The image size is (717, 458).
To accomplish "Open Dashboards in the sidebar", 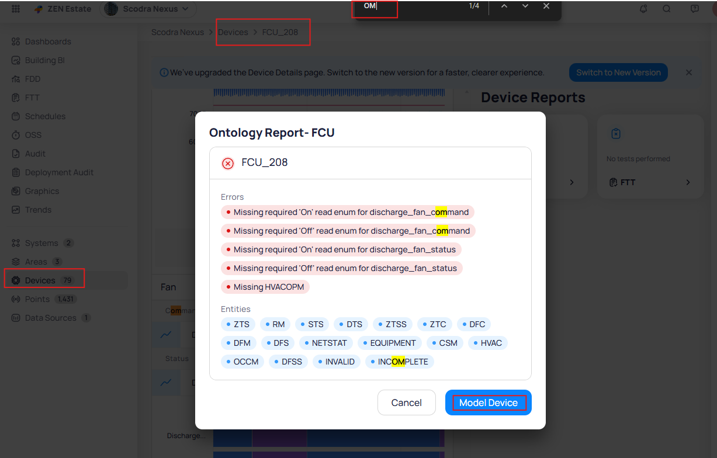I will (47, 41).
